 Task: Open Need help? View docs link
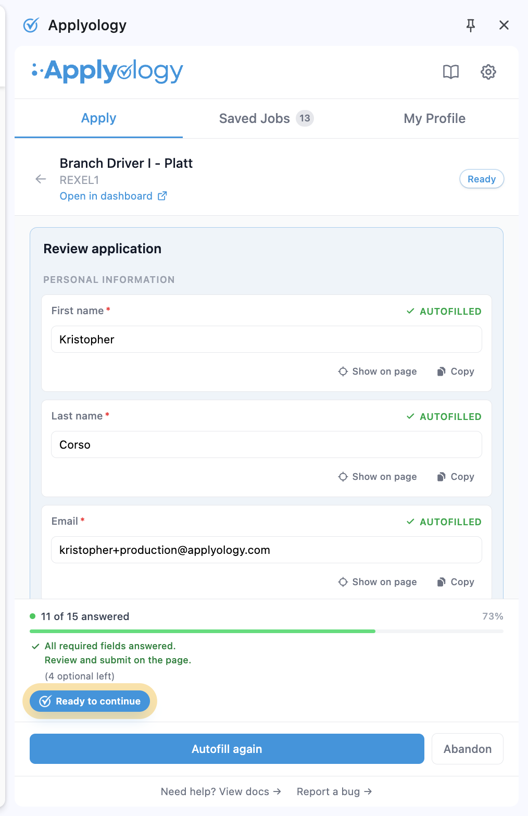(221, 792)
